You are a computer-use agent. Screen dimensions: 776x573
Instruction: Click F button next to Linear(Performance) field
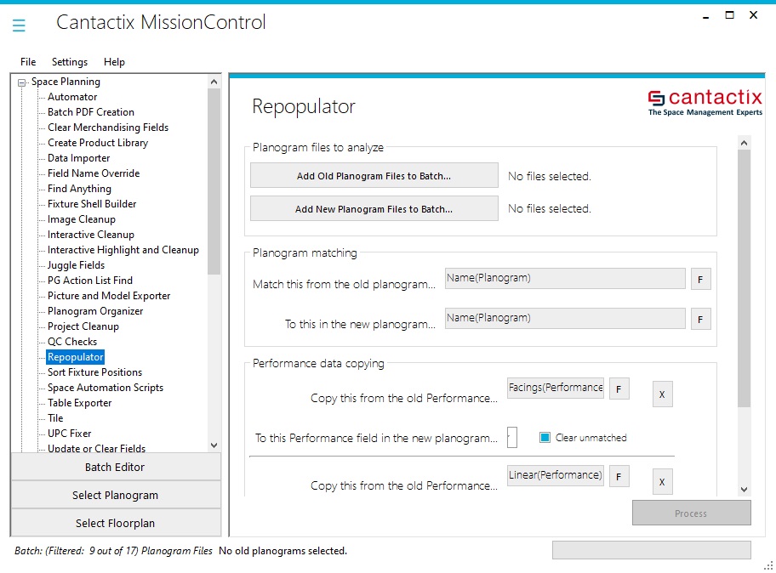point(619,475)
